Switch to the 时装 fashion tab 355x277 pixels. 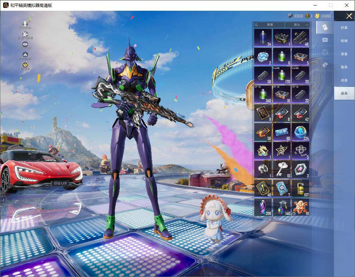pos(344,27)
